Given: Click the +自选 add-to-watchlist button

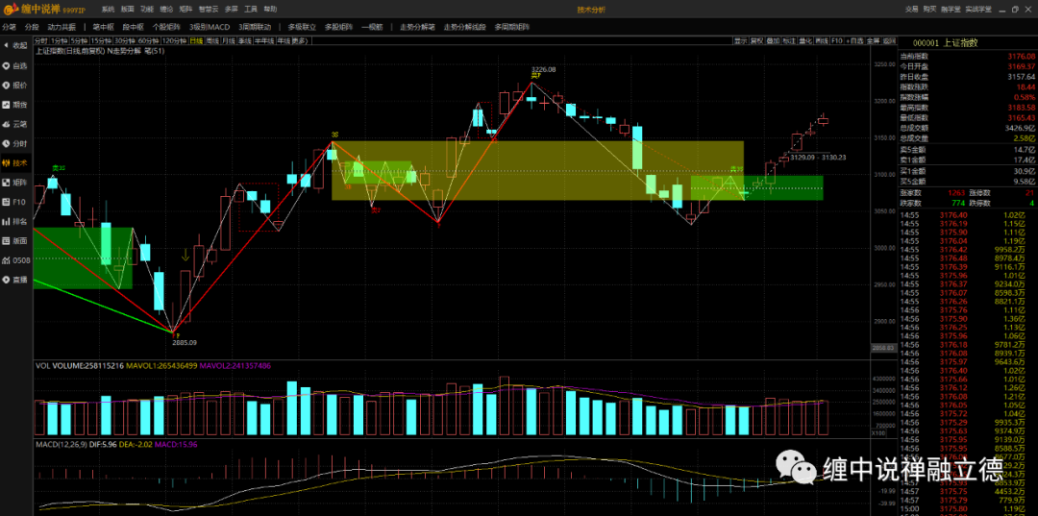Looking at the screenshot, I should [854, 41].
